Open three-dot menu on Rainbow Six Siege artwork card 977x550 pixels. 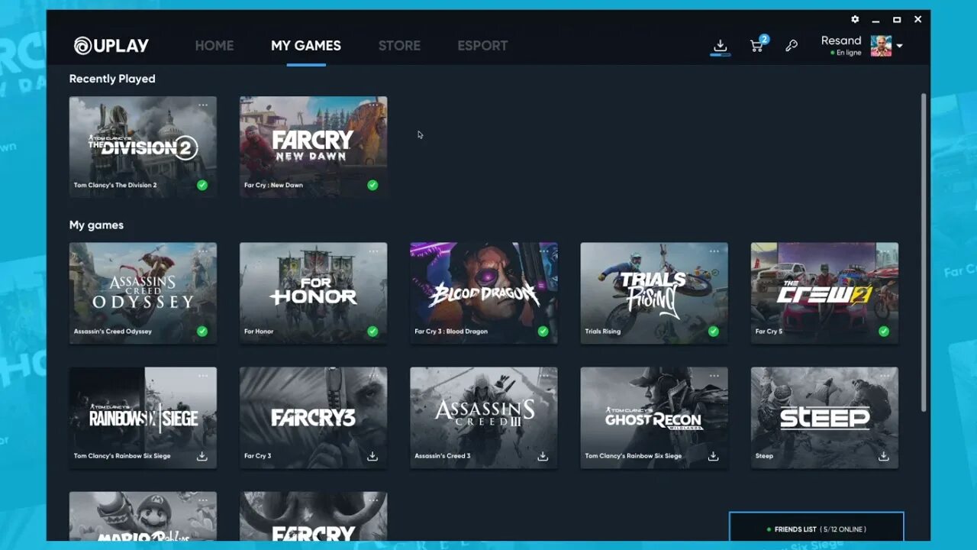[x=203, y=376]
